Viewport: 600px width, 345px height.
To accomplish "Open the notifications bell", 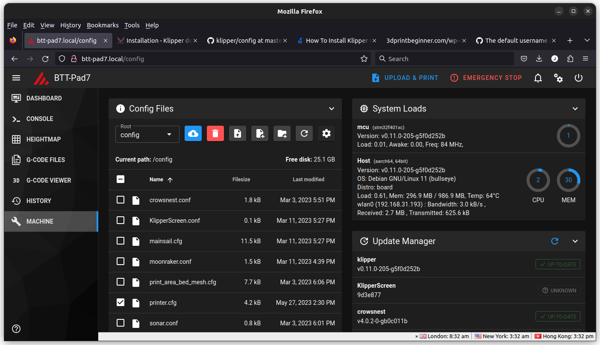I will pyautogui.click(x=538, y=78).
